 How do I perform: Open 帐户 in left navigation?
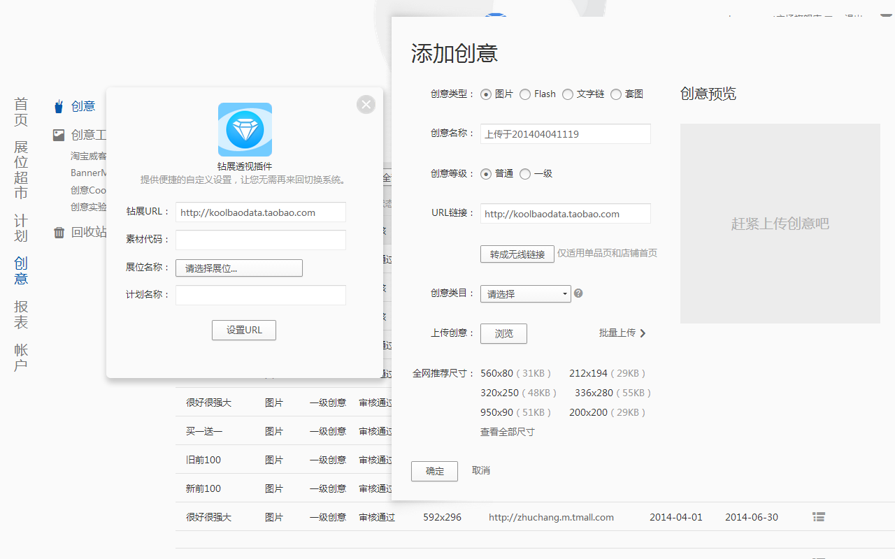point(21,357)
